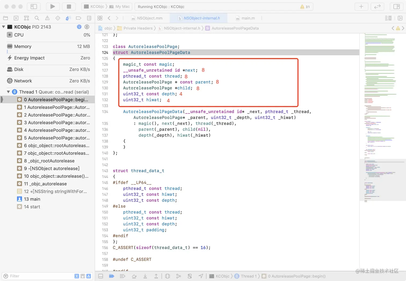Switch to the main.m tab
This screenshot has width=406, height=281.
click(245, 18)
